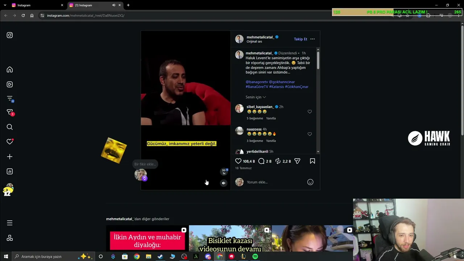Save the reel with bookmark icon
Viewport: 464px width, 261px height.
pyautogui.click(x=312, y=161)
